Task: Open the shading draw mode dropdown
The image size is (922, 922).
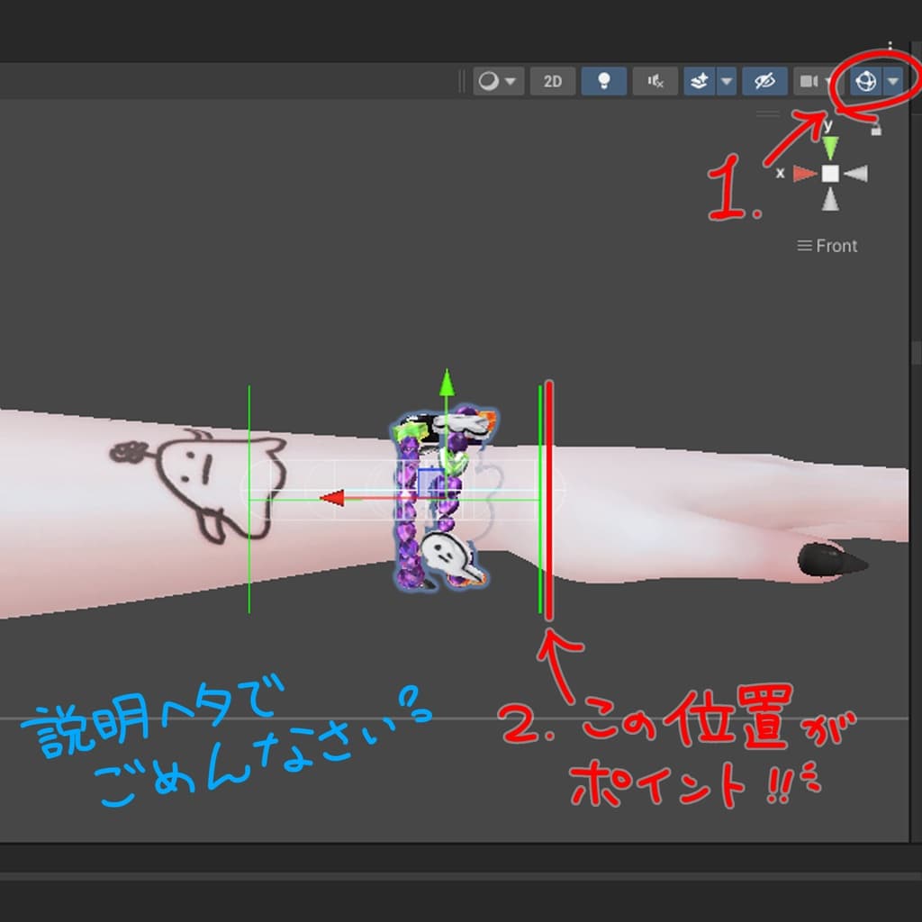Action: [498, 80]
